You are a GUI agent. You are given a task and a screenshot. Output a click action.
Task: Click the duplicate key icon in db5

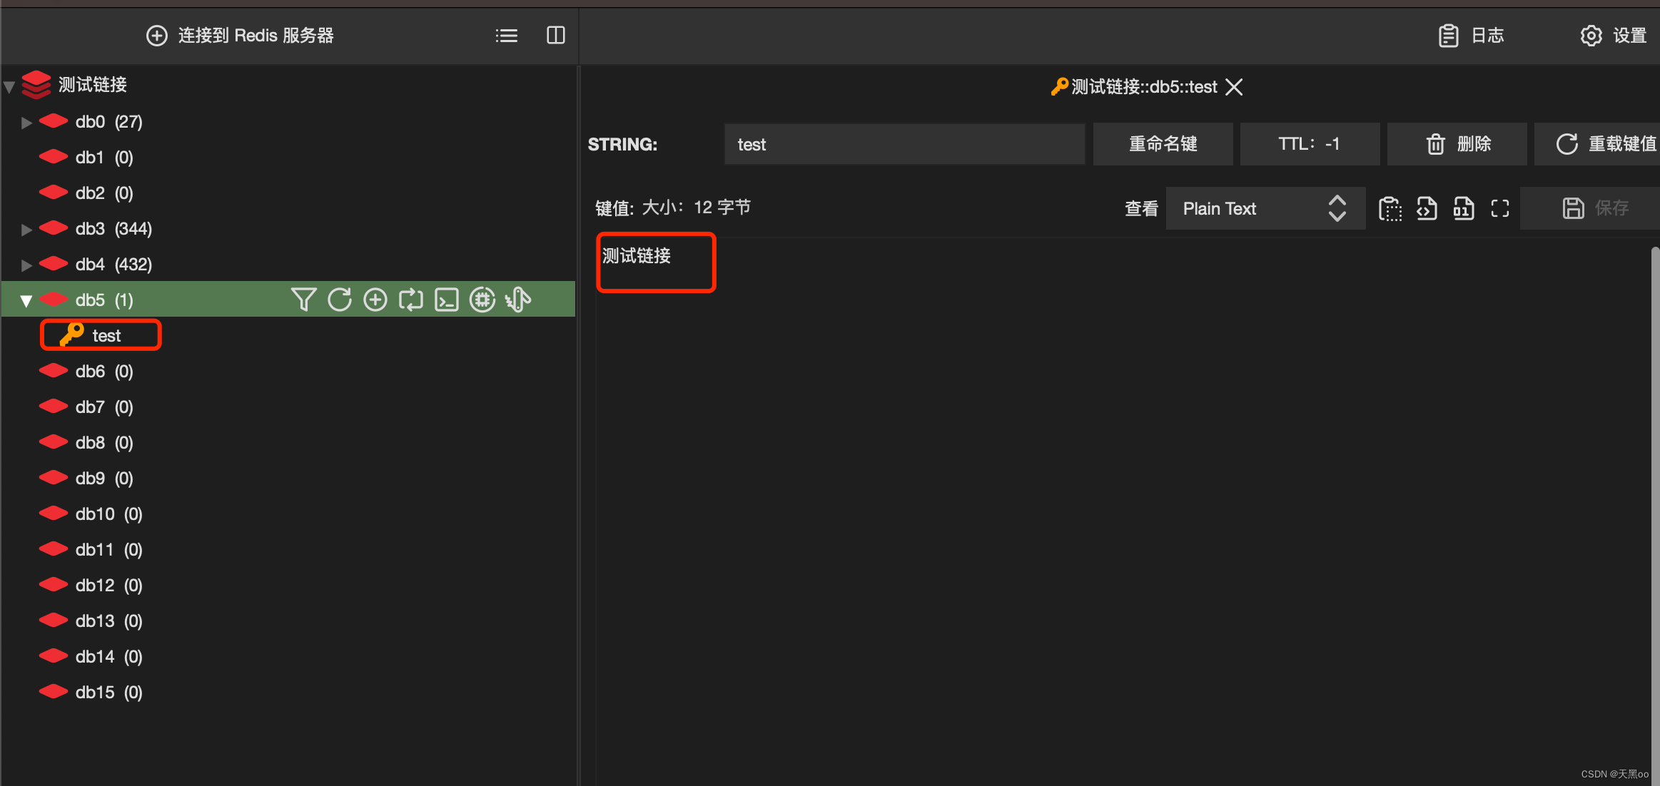[413, 300]
